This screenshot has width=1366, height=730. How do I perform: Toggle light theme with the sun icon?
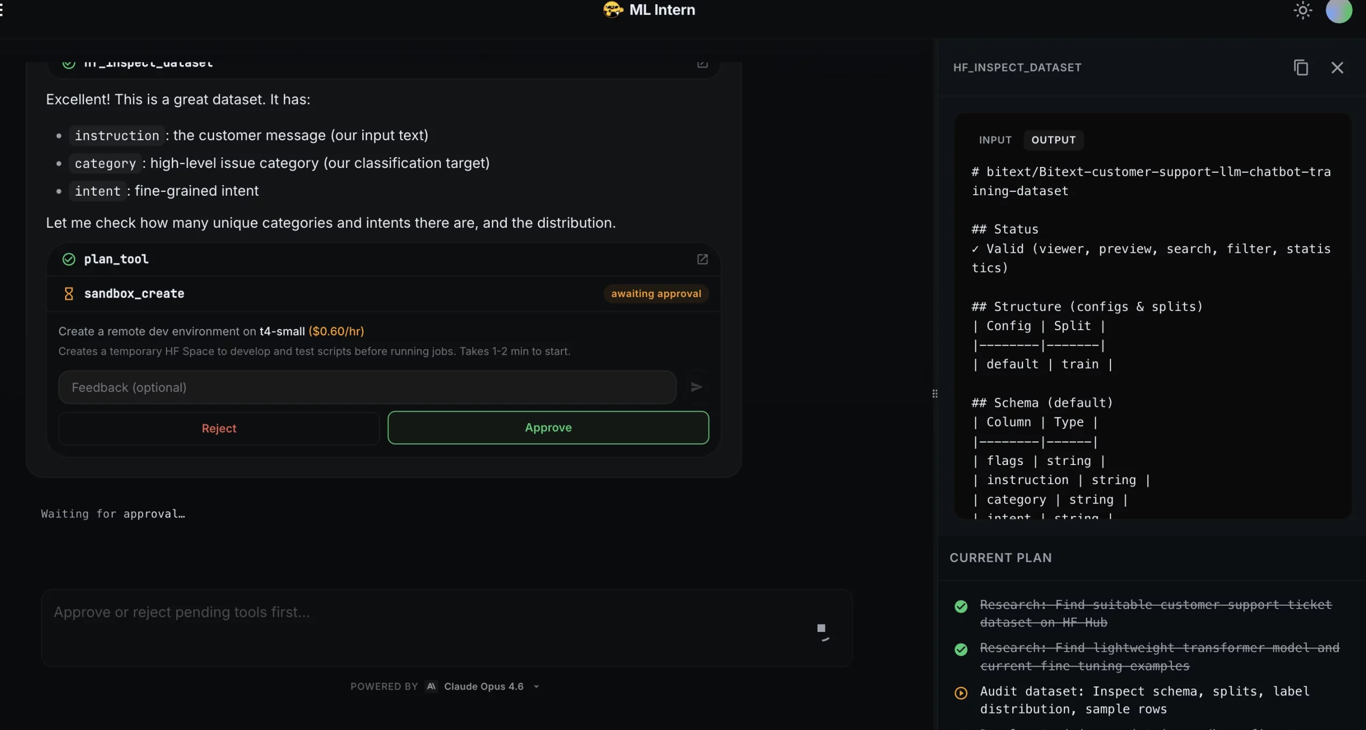click(x=1303, y=10)
